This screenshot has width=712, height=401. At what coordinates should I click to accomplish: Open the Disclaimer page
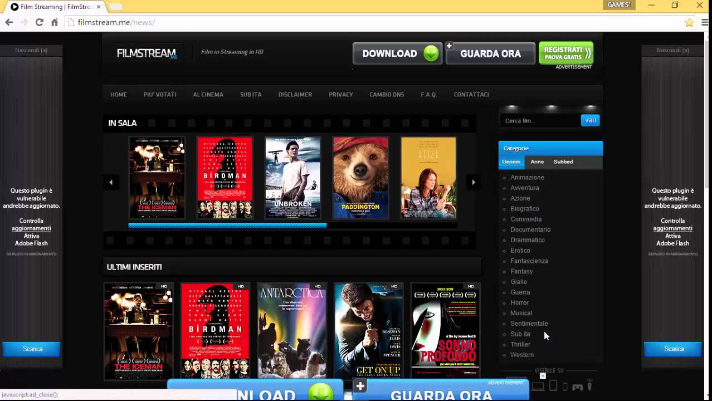point(295,95)
